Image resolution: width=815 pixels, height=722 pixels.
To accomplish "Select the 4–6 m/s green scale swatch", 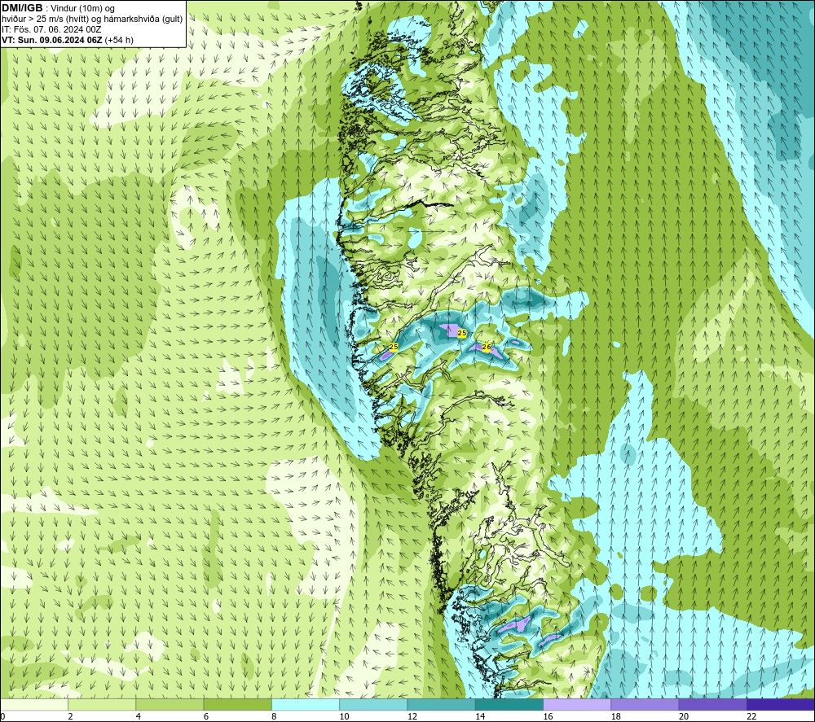I will [170, 704].
